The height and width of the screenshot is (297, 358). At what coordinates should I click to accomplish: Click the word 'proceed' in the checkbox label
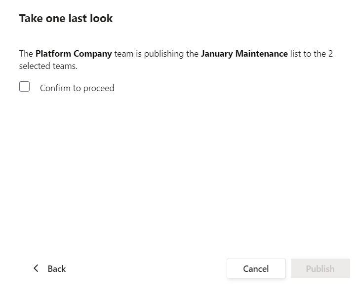coord(99,88)
